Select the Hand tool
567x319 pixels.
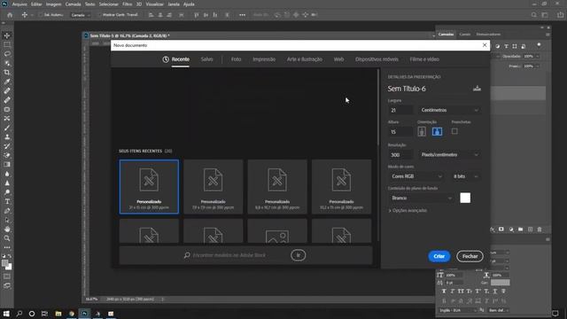click(7, 229)
